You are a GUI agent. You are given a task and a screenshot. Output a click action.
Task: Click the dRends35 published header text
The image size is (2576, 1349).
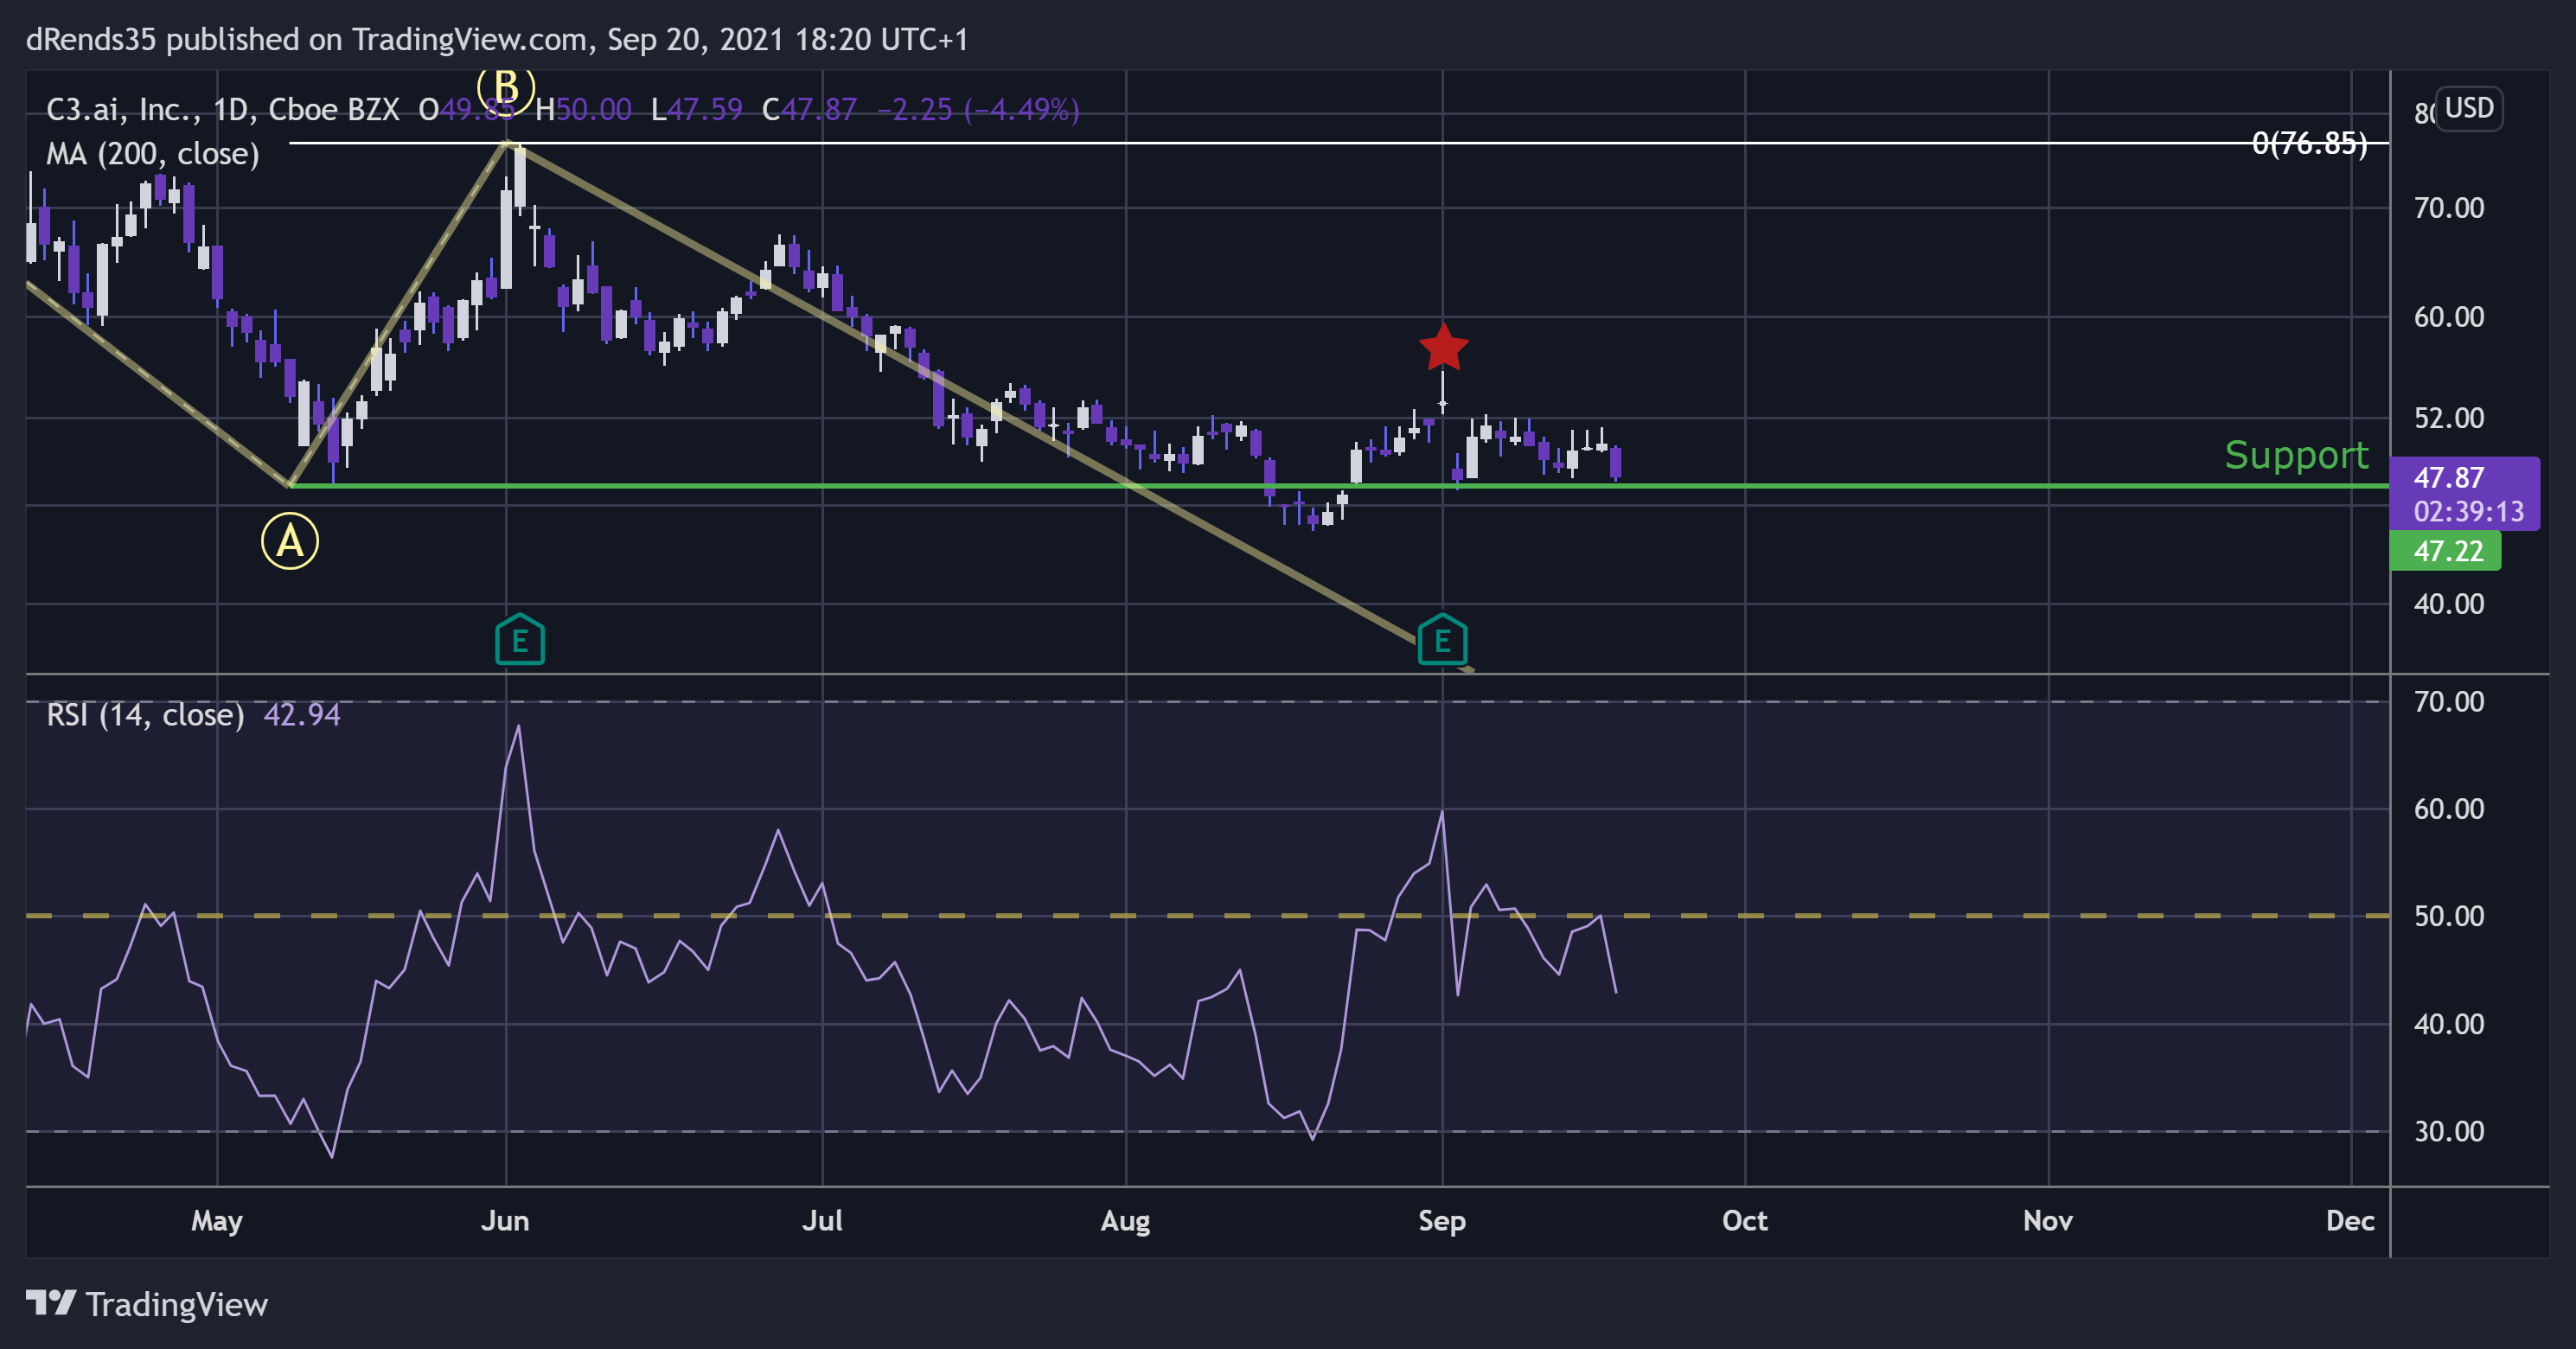click(x=496, y=39)
